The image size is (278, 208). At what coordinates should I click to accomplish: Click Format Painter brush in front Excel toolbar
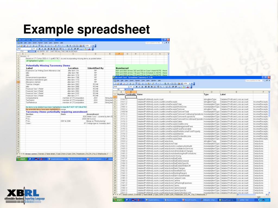153,83
